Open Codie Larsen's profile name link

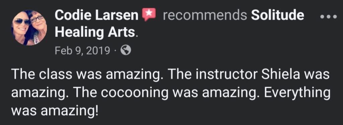click(x=96, y=15)
